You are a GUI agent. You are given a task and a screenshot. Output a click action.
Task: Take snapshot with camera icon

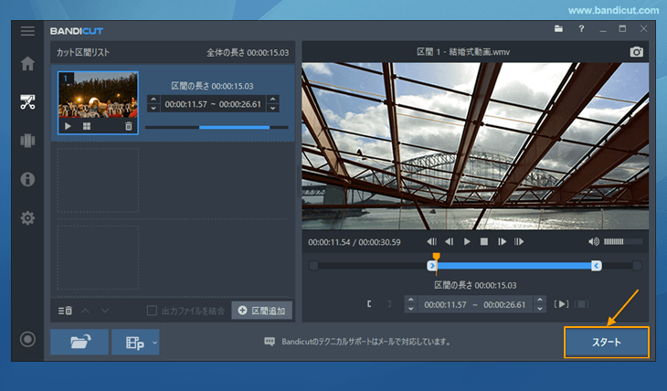pyautogui.click(x=636, y=52)
